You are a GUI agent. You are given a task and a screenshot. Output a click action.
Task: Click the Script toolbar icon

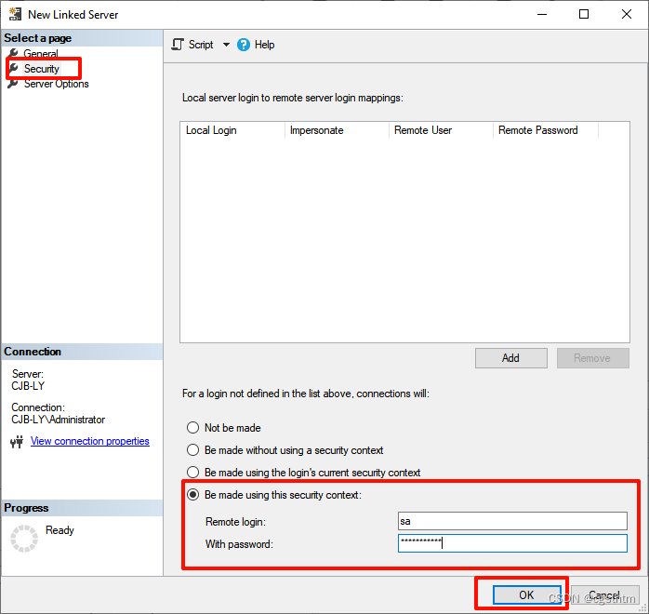(178, 45)
